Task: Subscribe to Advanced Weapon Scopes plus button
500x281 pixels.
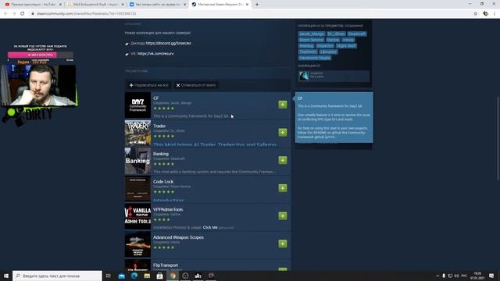Action: (283, 244)
